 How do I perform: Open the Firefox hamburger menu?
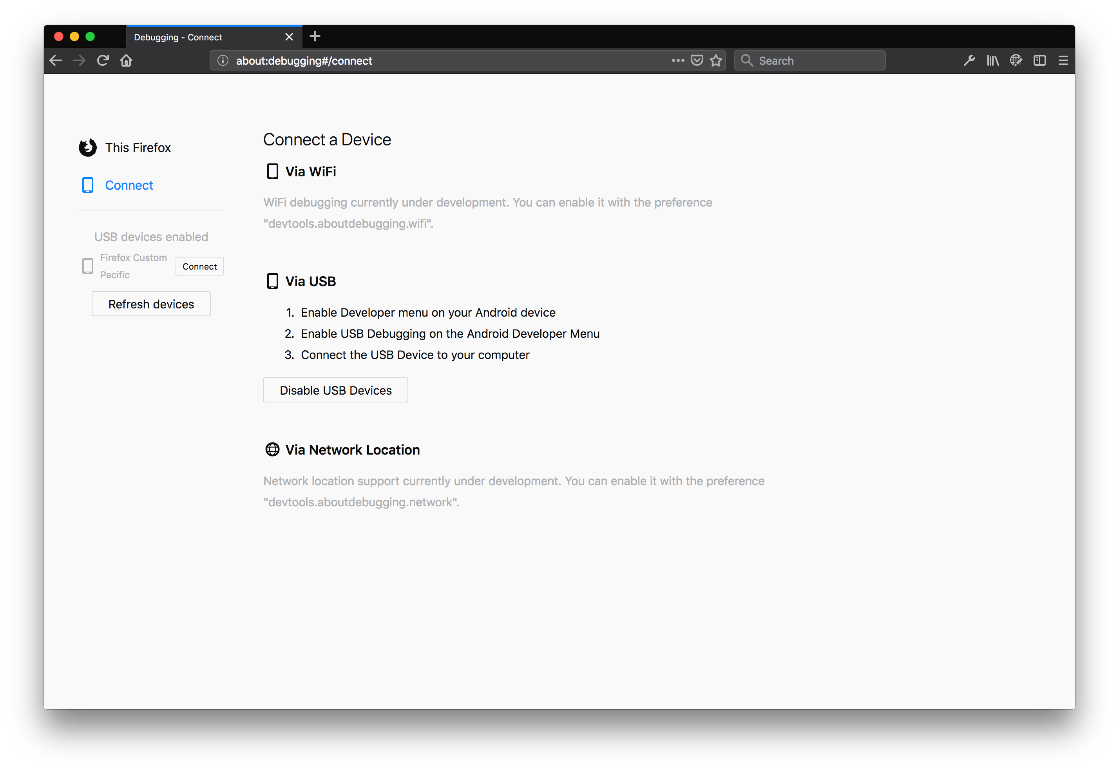pyautogui.click(x=1063, y=60)
